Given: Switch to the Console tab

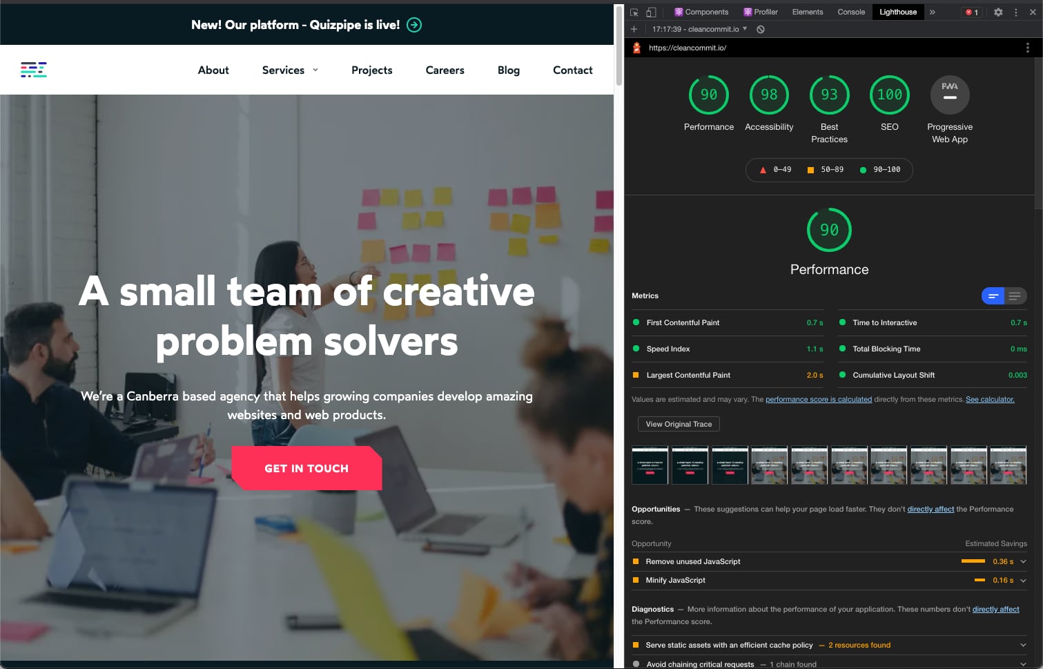Looking at the screenshot, I should coord(851,12).
